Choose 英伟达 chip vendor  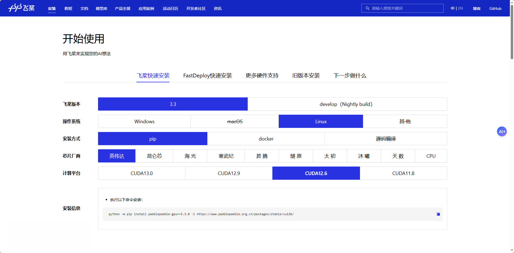(117, 156)
